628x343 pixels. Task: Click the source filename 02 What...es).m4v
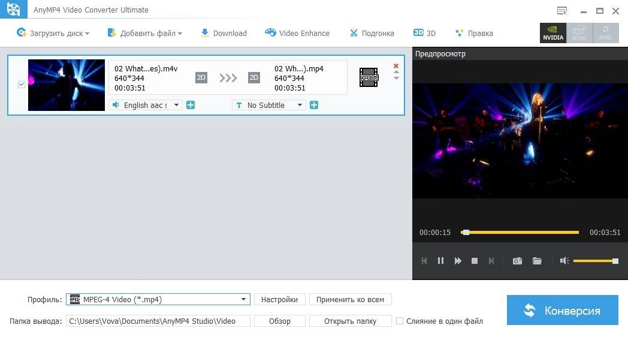pos(146,68)
